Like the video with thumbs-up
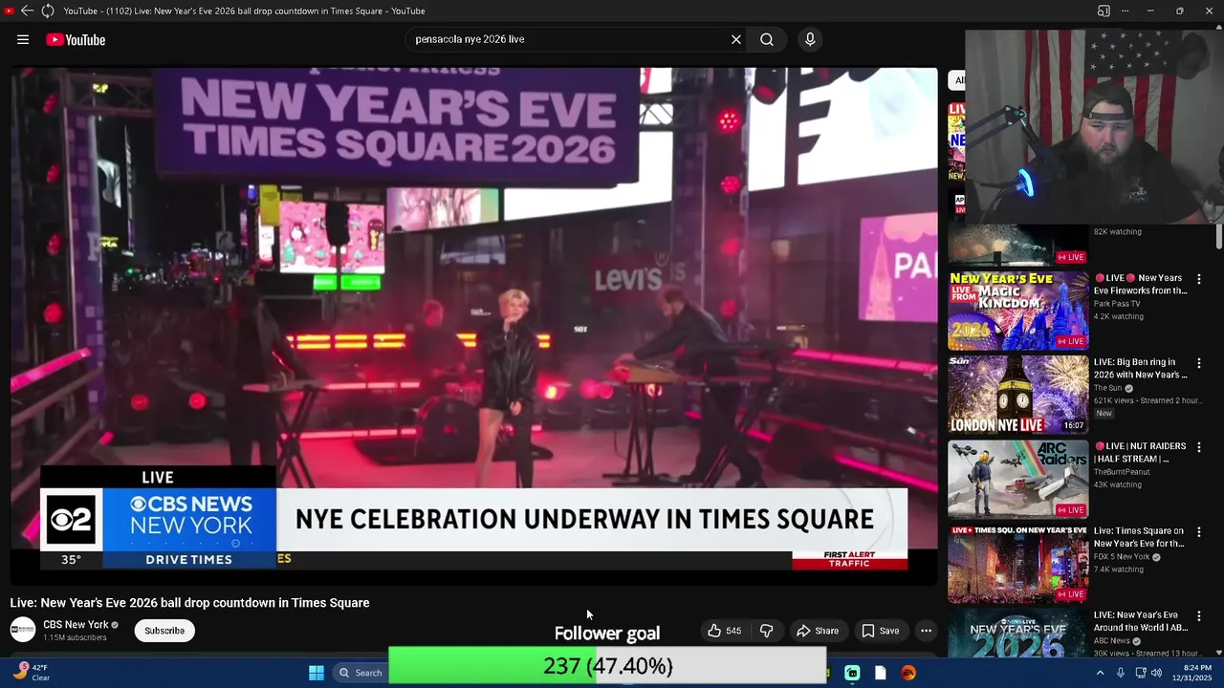The width and height of the screenshot is (1224, 688). [724, 631]
